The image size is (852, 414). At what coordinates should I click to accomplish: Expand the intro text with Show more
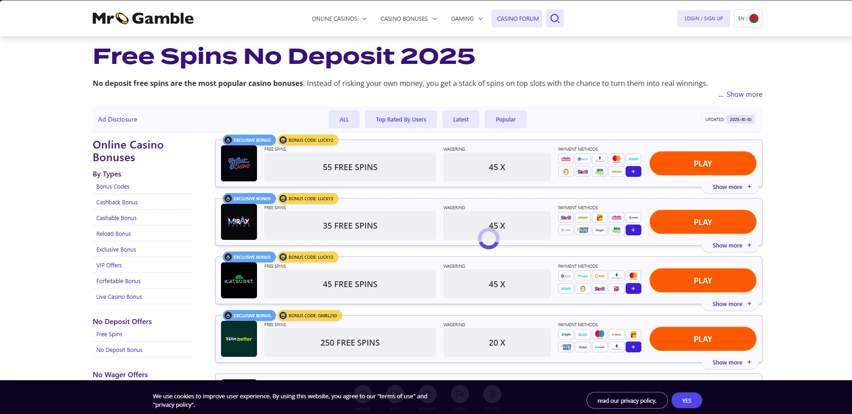[744, 94]
